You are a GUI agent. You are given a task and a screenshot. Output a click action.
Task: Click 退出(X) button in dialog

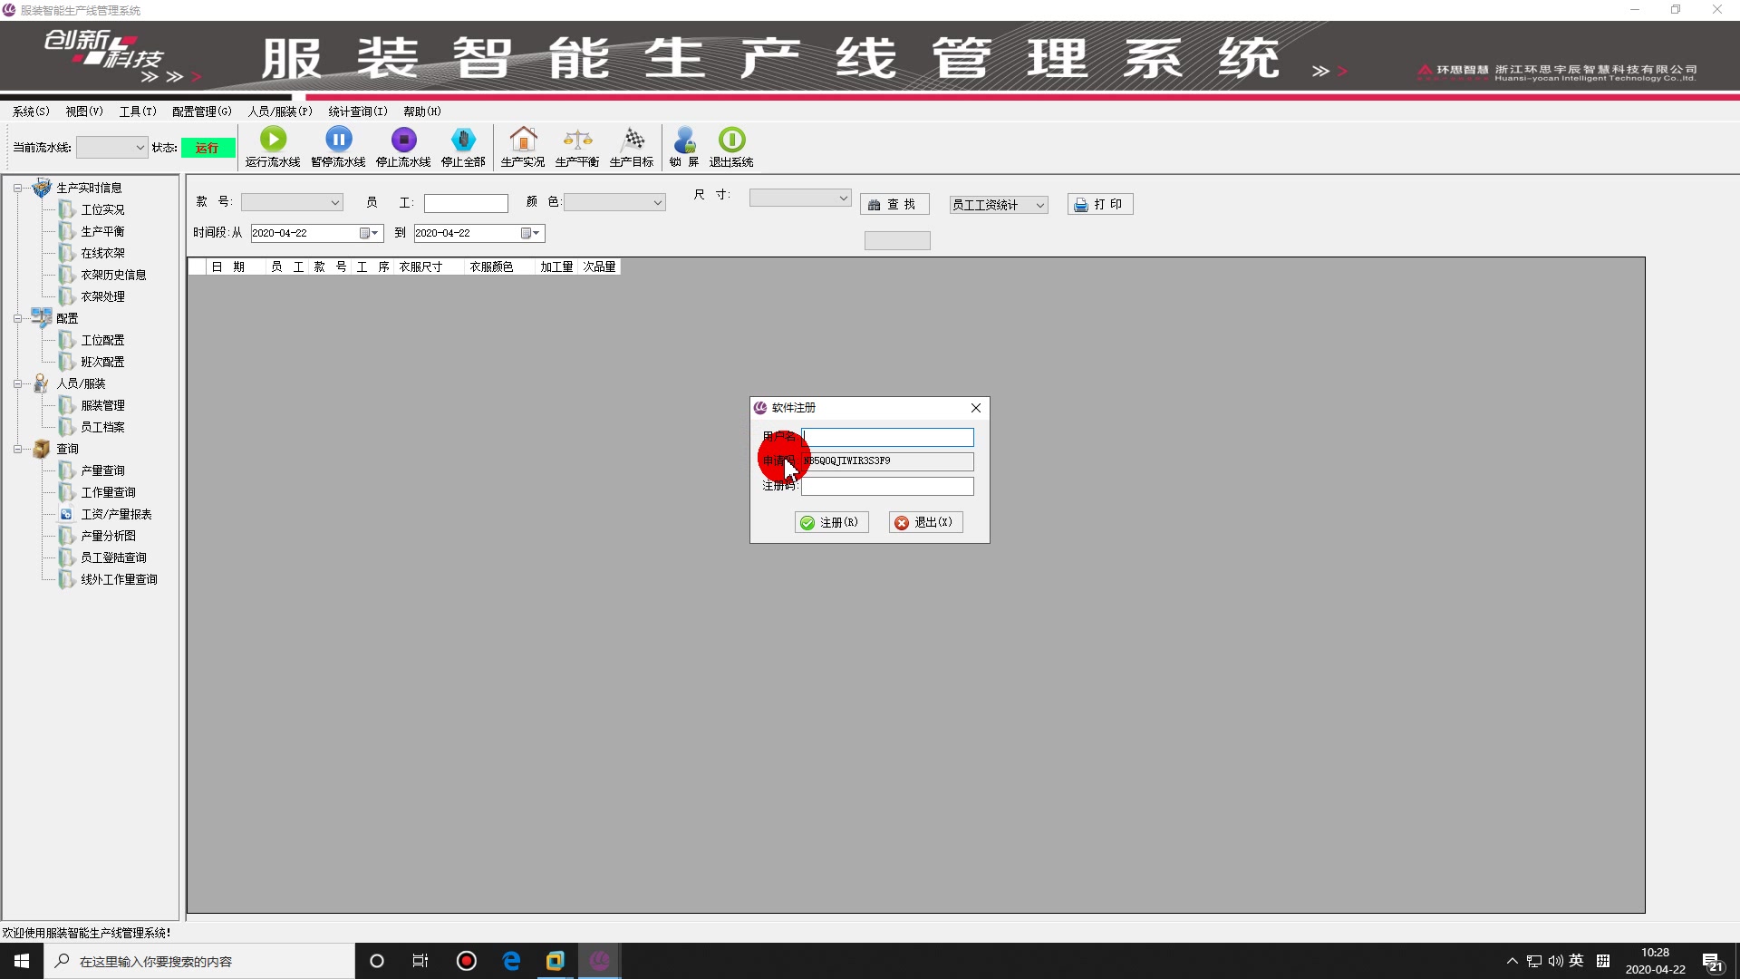925,523
